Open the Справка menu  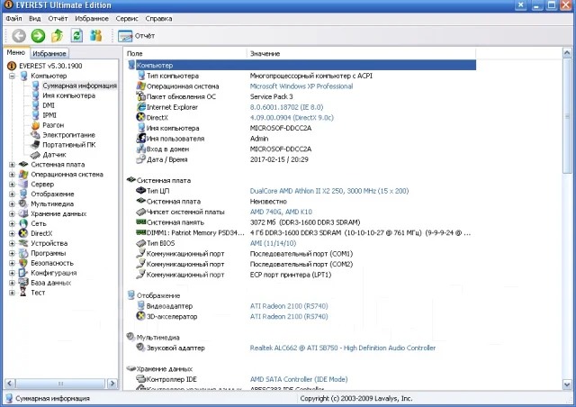[x=158, y=18]
